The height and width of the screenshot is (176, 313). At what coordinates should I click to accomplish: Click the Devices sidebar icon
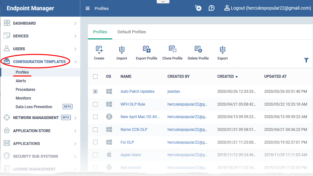pos(7,36)
